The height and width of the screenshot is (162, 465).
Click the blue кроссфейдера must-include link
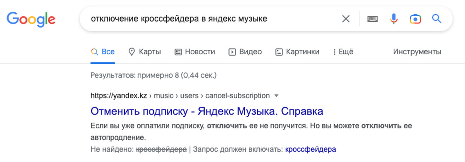(310, 149)
